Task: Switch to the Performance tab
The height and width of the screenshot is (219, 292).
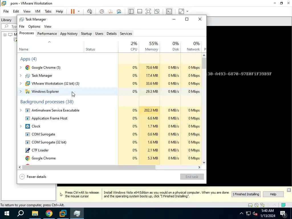Action: tap(47, 34)
